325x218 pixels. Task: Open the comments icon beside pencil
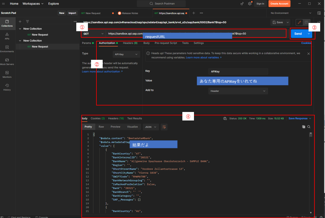pyautogui.click(x=306, y=22)
